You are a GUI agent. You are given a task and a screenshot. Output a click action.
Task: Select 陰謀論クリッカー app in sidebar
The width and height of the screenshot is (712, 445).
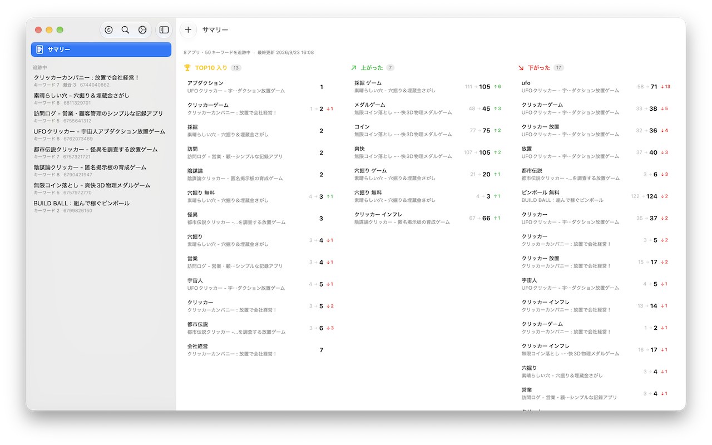point(101,171)
